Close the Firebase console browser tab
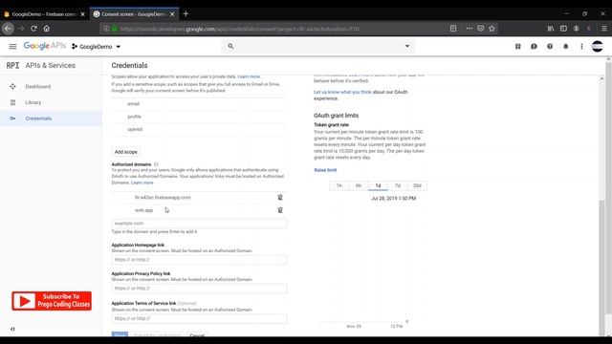612x344 pixels. 82,14
